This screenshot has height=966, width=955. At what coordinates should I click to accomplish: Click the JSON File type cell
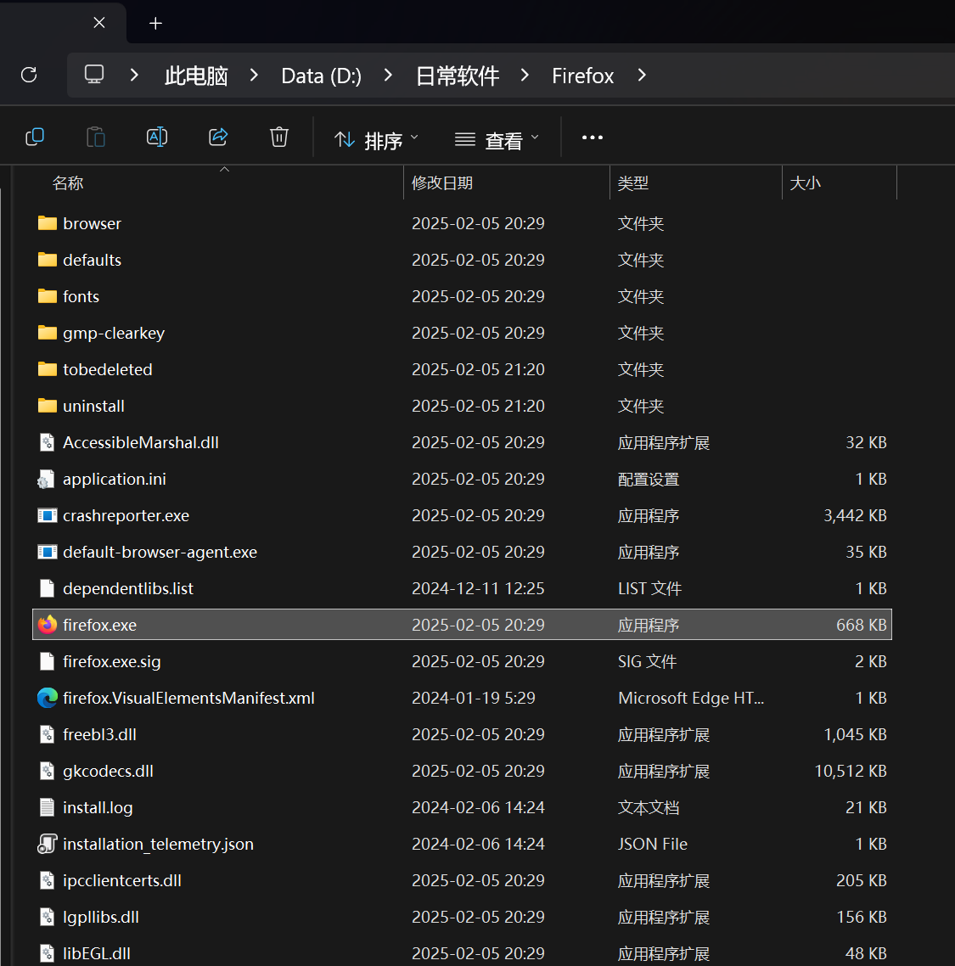(x=653, y=844)
